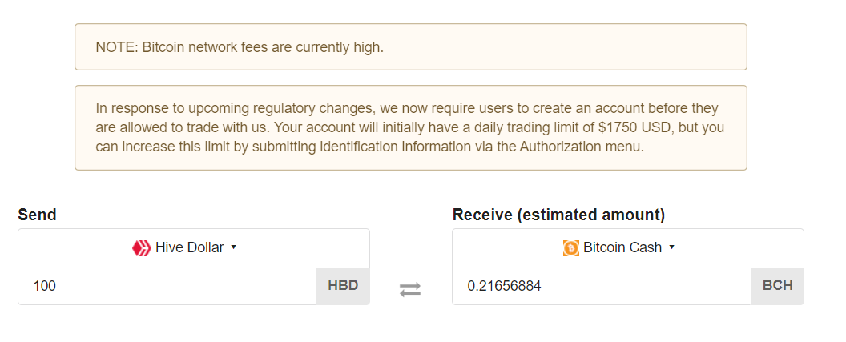Click the HBD unit label

343,286
